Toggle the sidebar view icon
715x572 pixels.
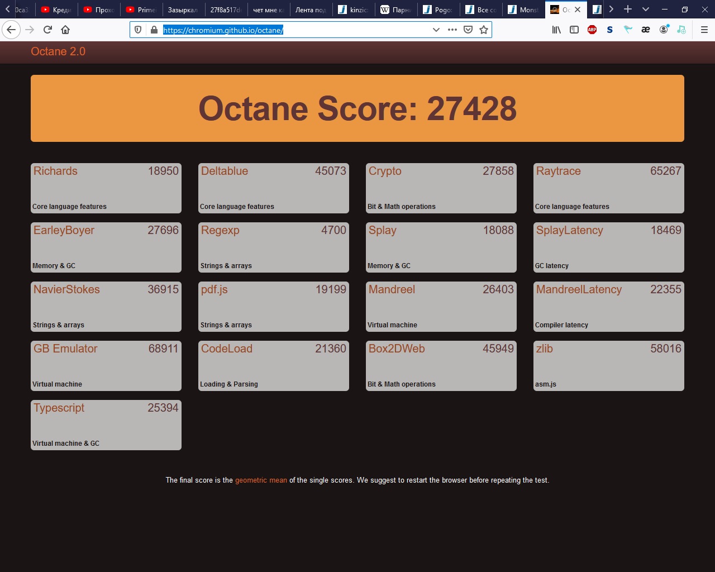[x=574, y=30]
